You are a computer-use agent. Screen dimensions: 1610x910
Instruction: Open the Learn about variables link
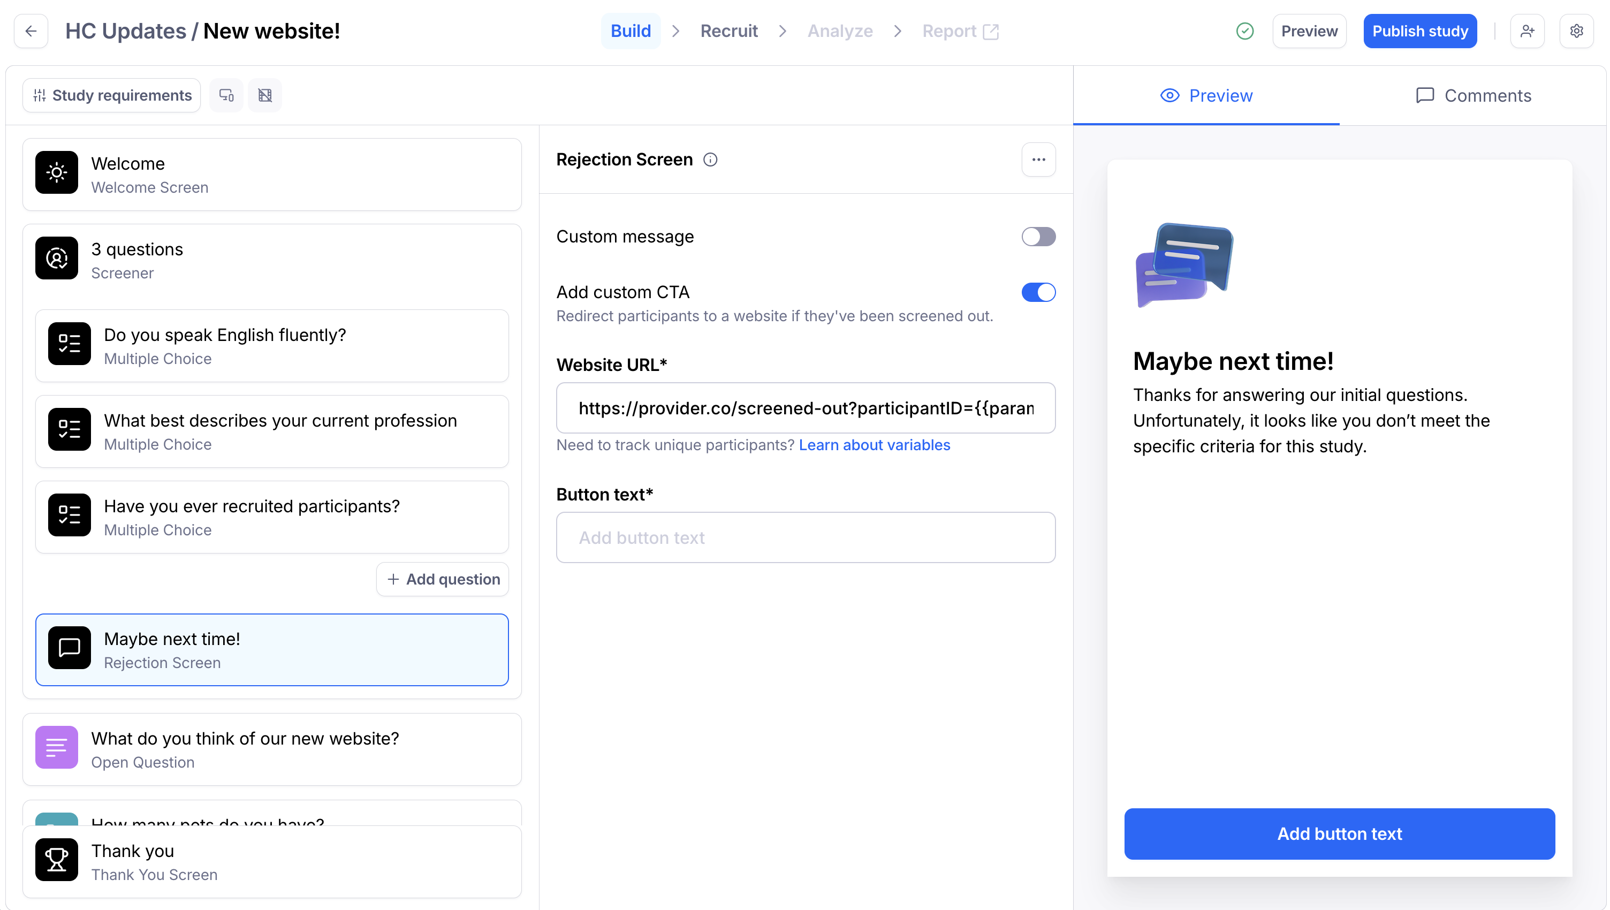point(875,445)
